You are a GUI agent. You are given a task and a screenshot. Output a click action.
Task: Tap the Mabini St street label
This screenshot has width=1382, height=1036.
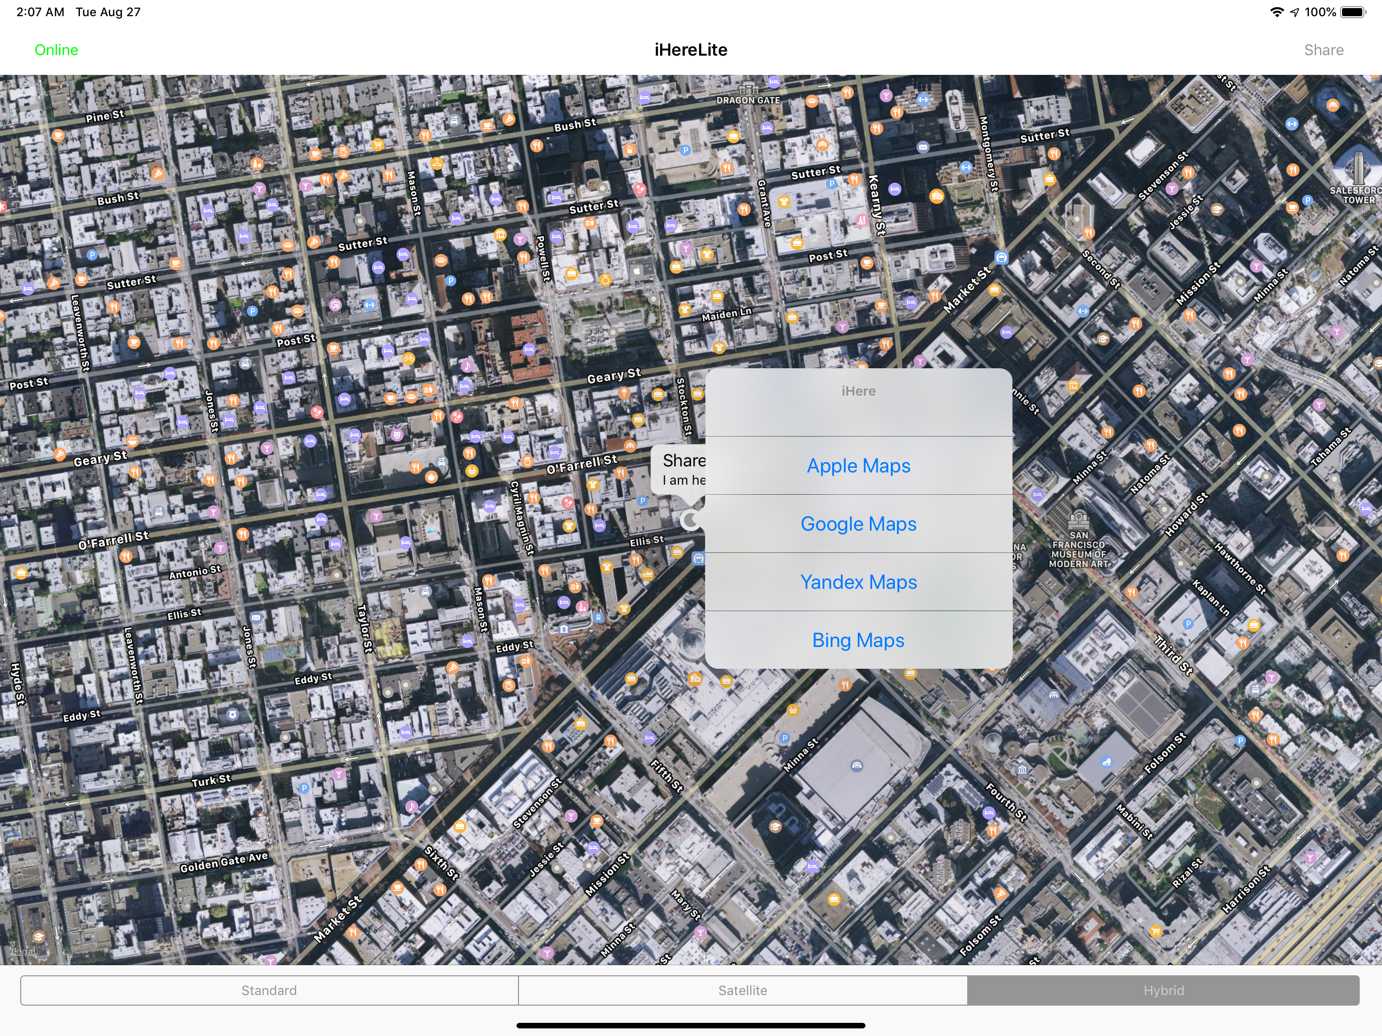(x=1135, y=823)
